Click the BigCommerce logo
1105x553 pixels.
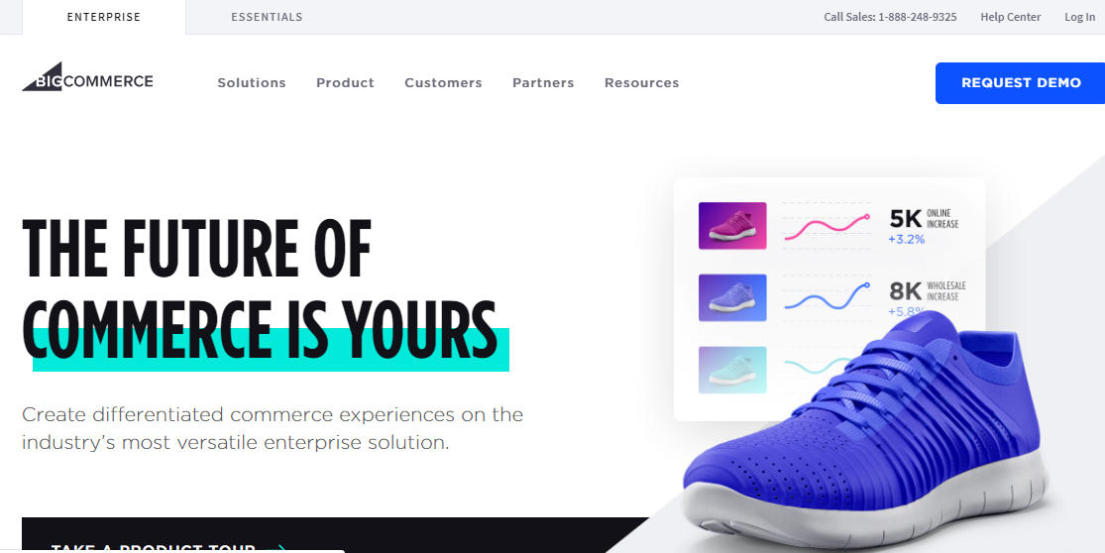coord(87,76)
